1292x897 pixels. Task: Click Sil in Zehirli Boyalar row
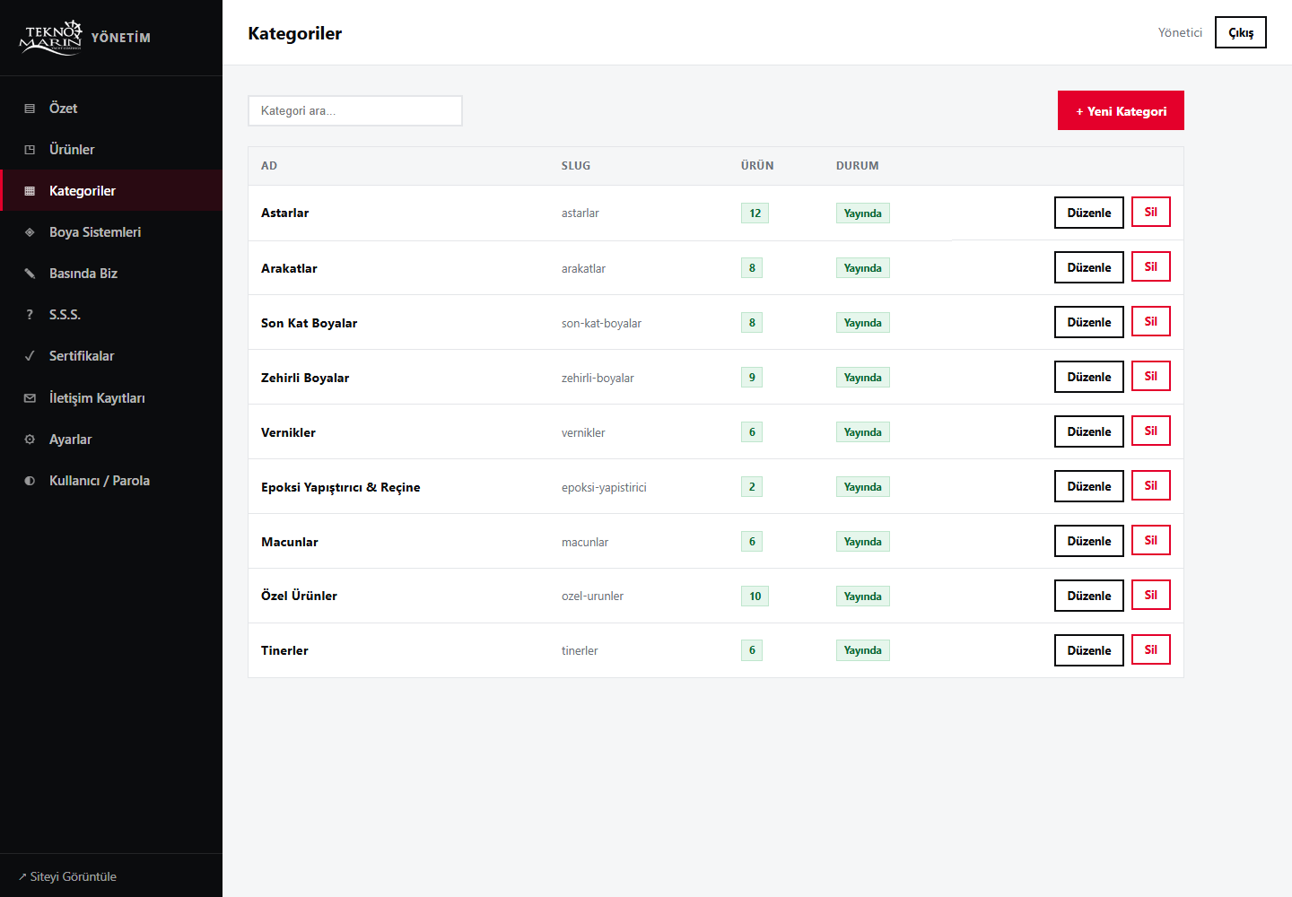[1151, 376]
